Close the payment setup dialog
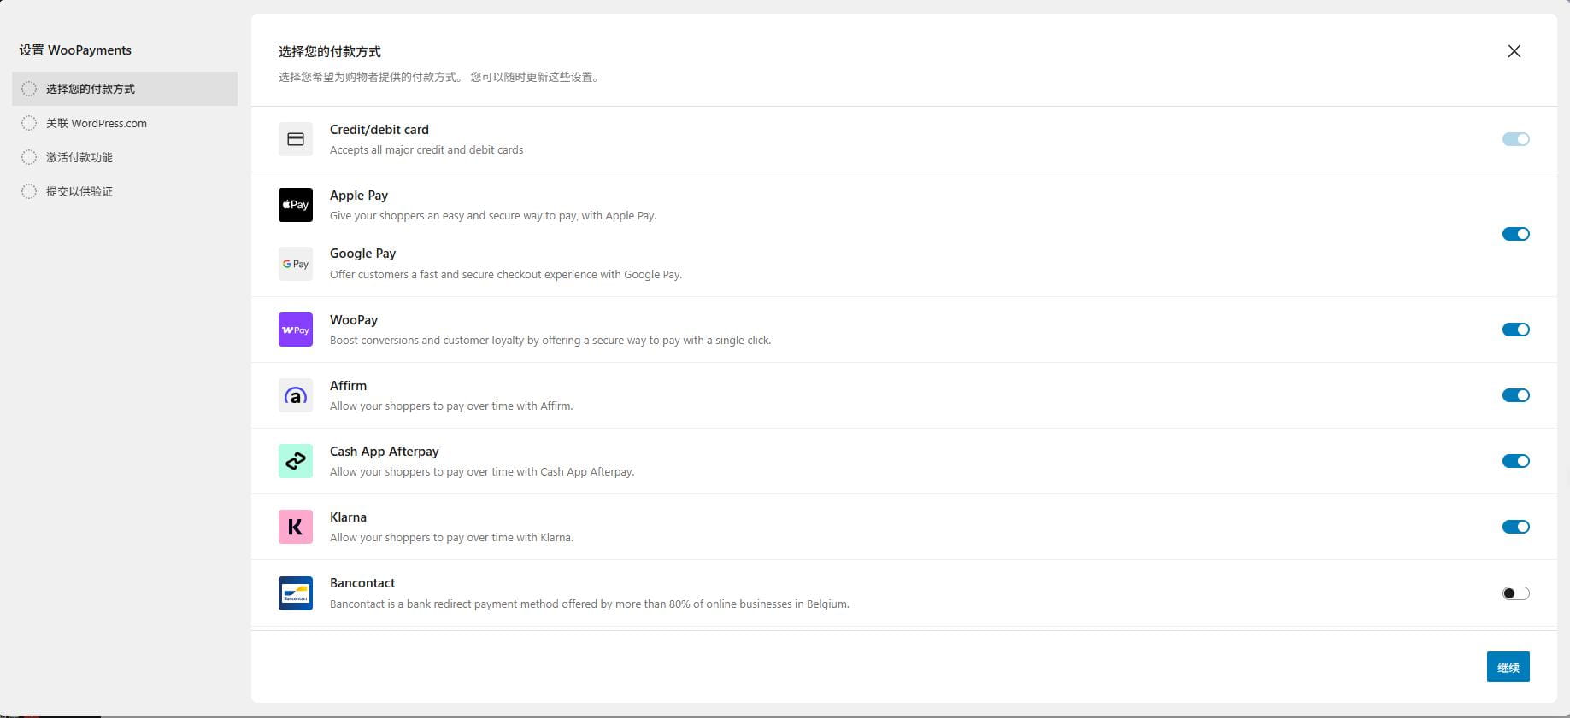The image size is (1570, 718). point(1514,51)
